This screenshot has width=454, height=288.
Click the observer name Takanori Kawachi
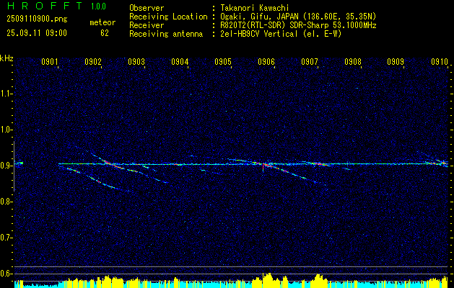tap(255, 8)
